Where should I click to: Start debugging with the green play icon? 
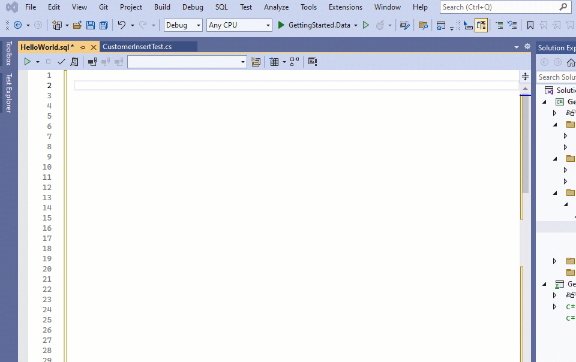coord(281,25)
